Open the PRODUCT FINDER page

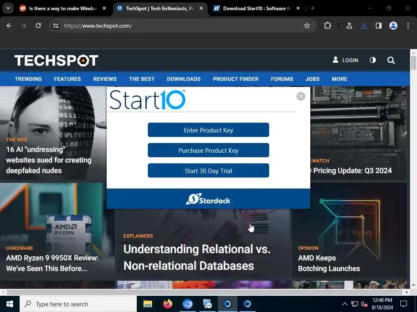(236, 79)
